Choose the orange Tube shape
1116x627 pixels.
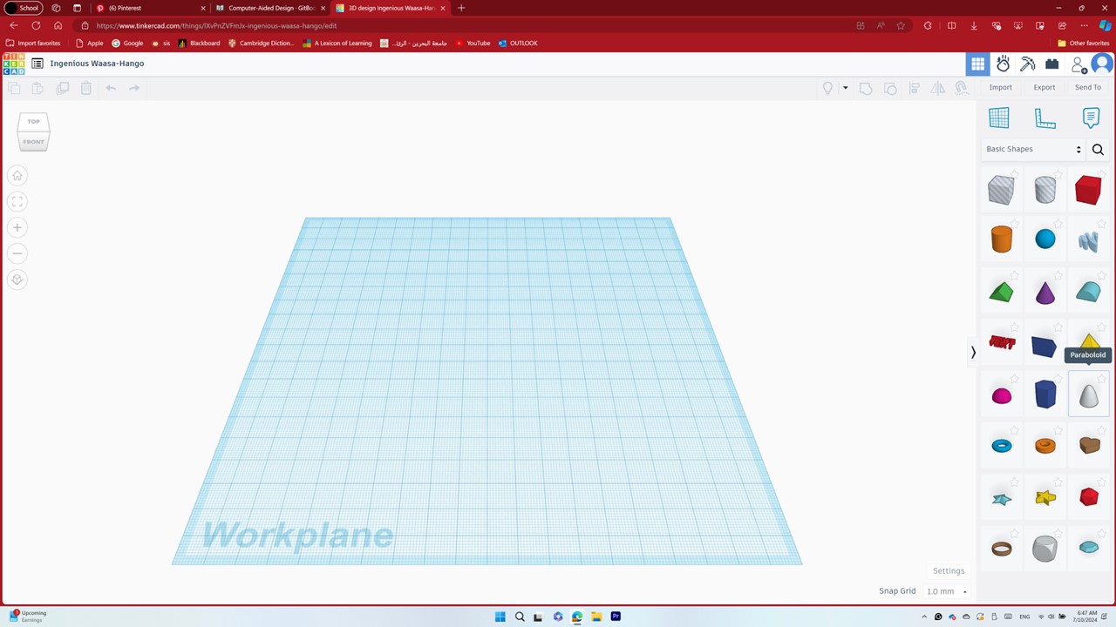coord(1045,446)
